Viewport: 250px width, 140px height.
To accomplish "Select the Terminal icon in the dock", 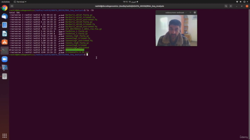I will click(x=4, y=51).
